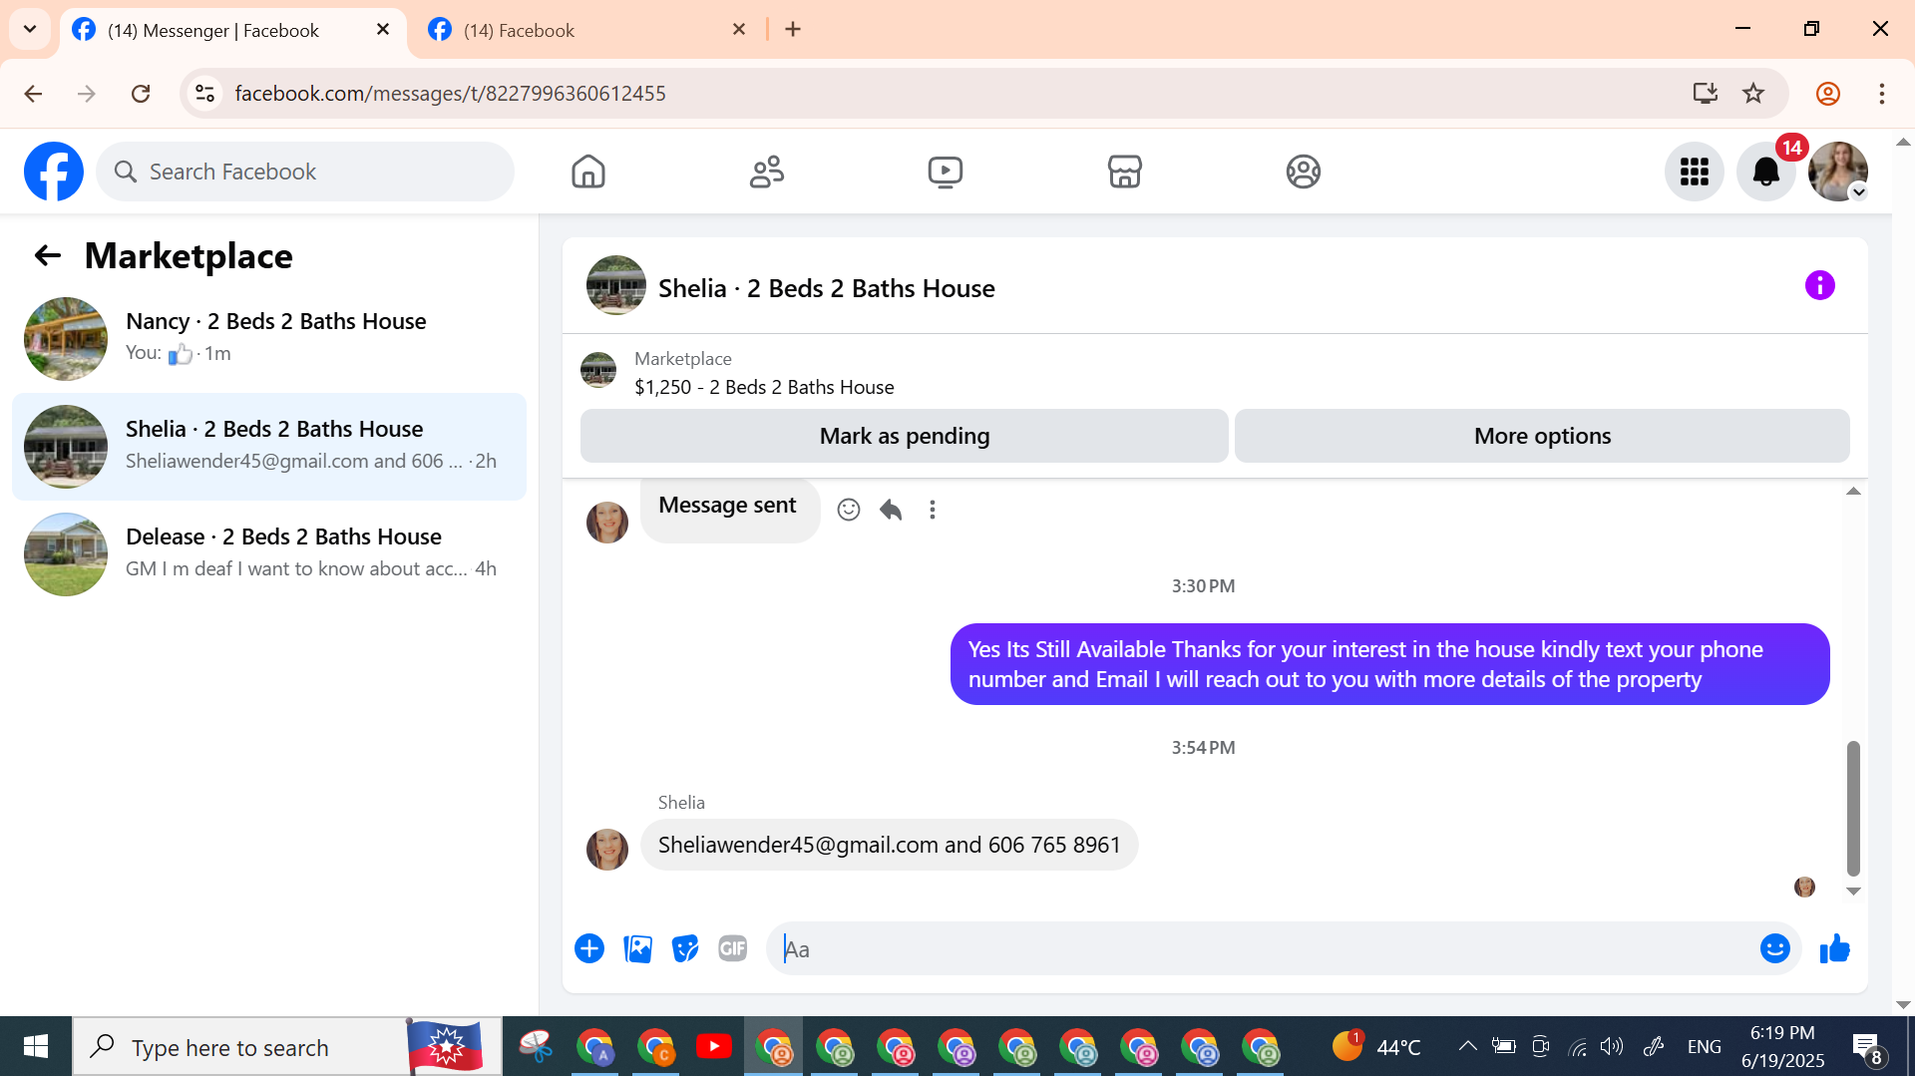This screenshot has width=1915, height=1076.
Task: Open the account profile picture menu
Action: click(1838, 172)
